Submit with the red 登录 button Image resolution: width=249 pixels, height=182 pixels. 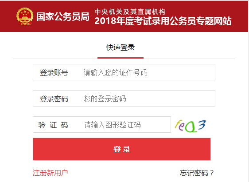click(x=122, y=149)
